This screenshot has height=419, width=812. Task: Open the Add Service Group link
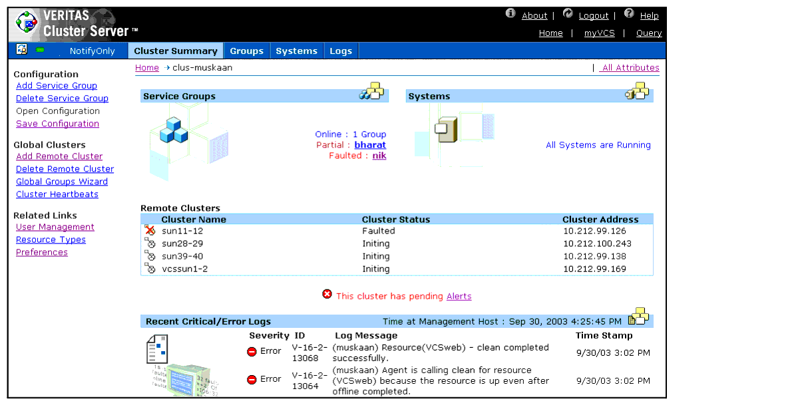point(57,86)
